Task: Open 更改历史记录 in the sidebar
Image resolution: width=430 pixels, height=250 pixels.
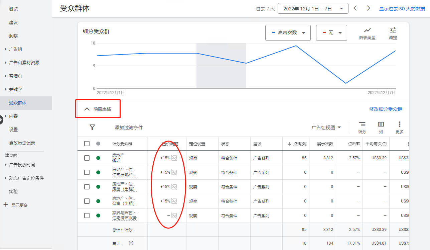Action: (x=22, y=143)
